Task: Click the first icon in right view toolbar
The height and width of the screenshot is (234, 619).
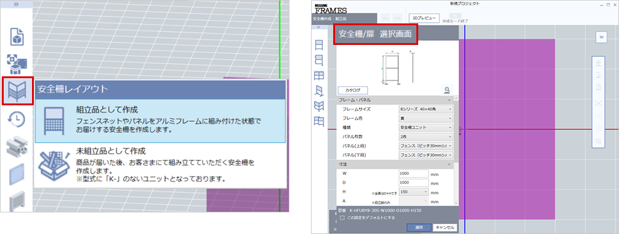Action: 599,63
